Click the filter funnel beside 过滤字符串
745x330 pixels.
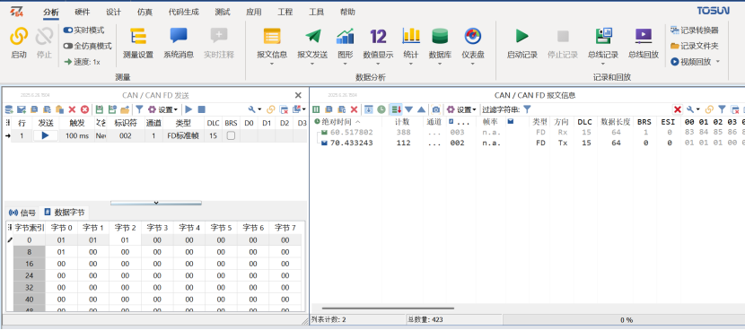tap(527, 109)
